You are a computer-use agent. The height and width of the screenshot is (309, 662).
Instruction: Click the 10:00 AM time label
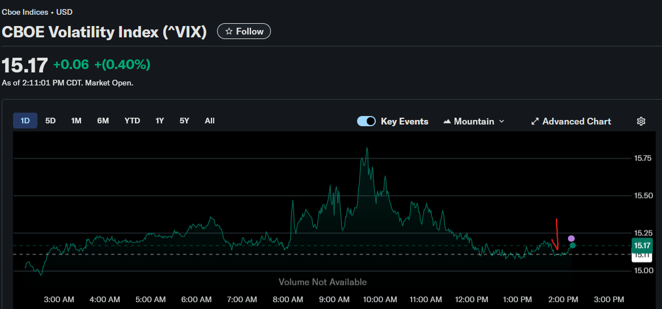[x=380, y=300]
